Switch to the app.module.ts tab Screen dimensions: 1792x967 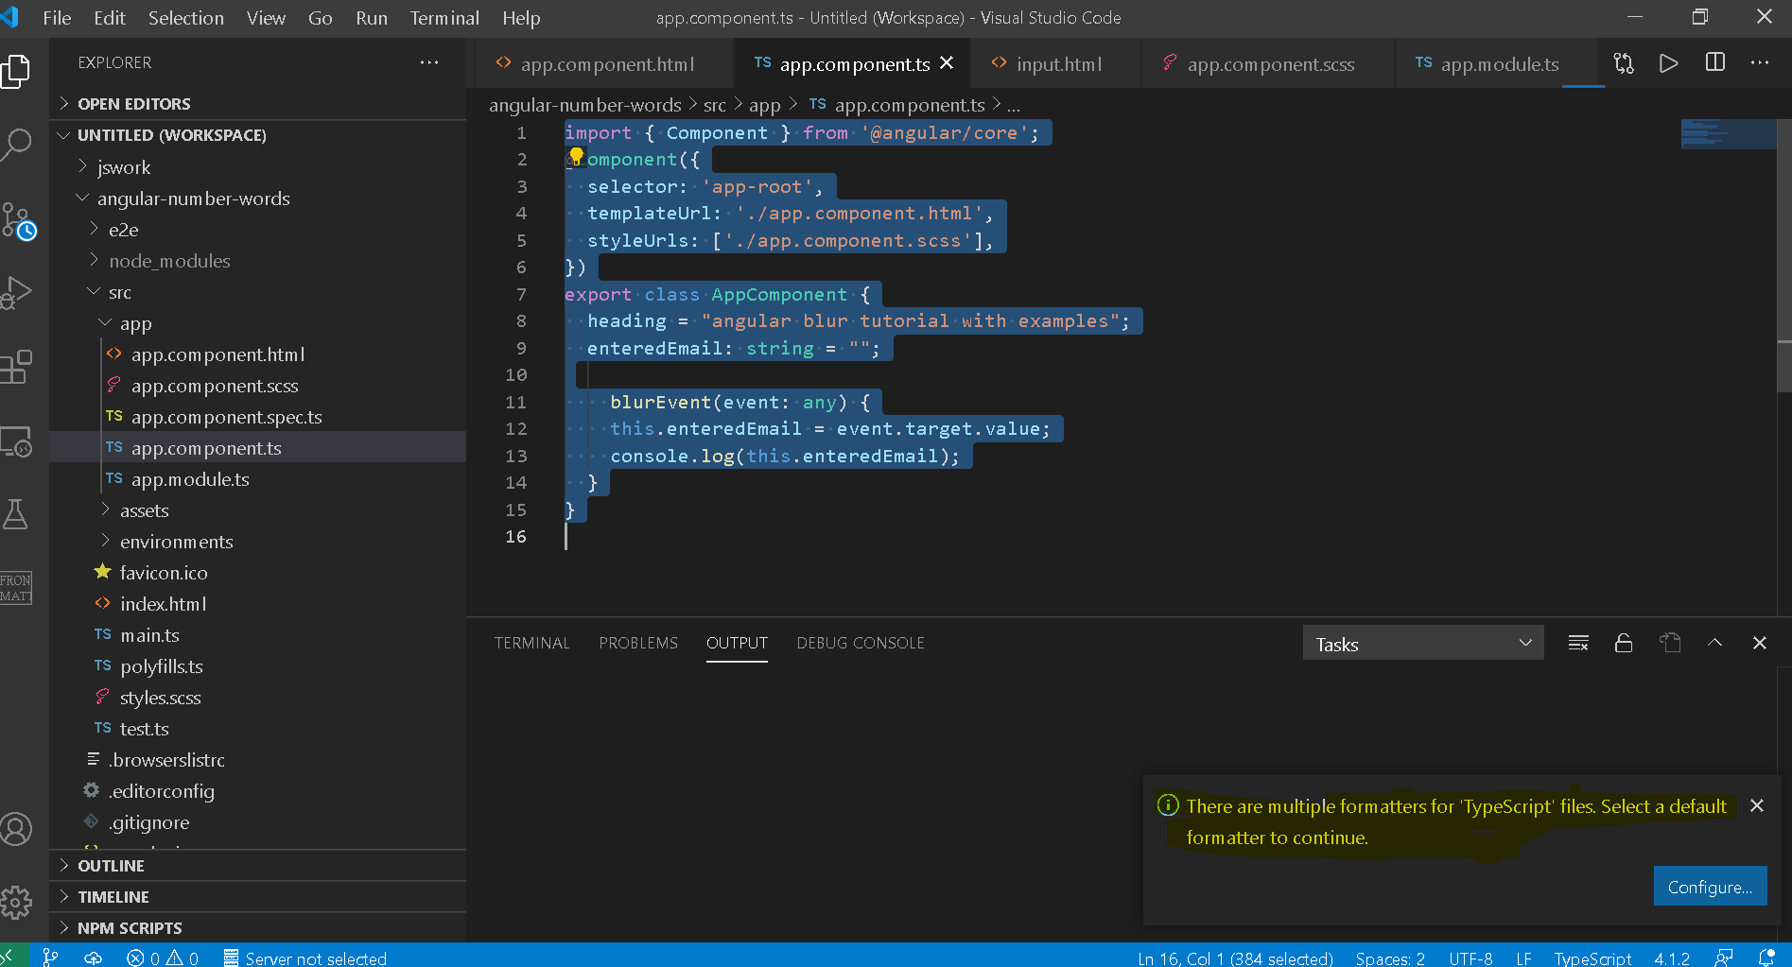pos(1498,63)
